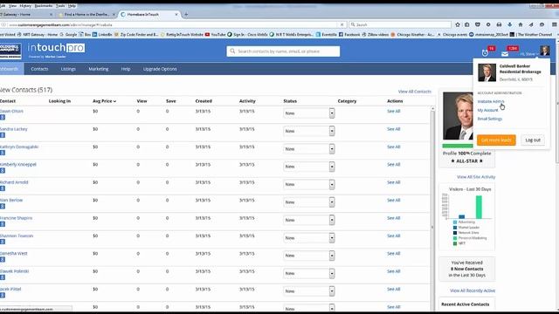Open a new browser tab with plus
This screenshot has height=314, width=559.
tap(186, 15)
